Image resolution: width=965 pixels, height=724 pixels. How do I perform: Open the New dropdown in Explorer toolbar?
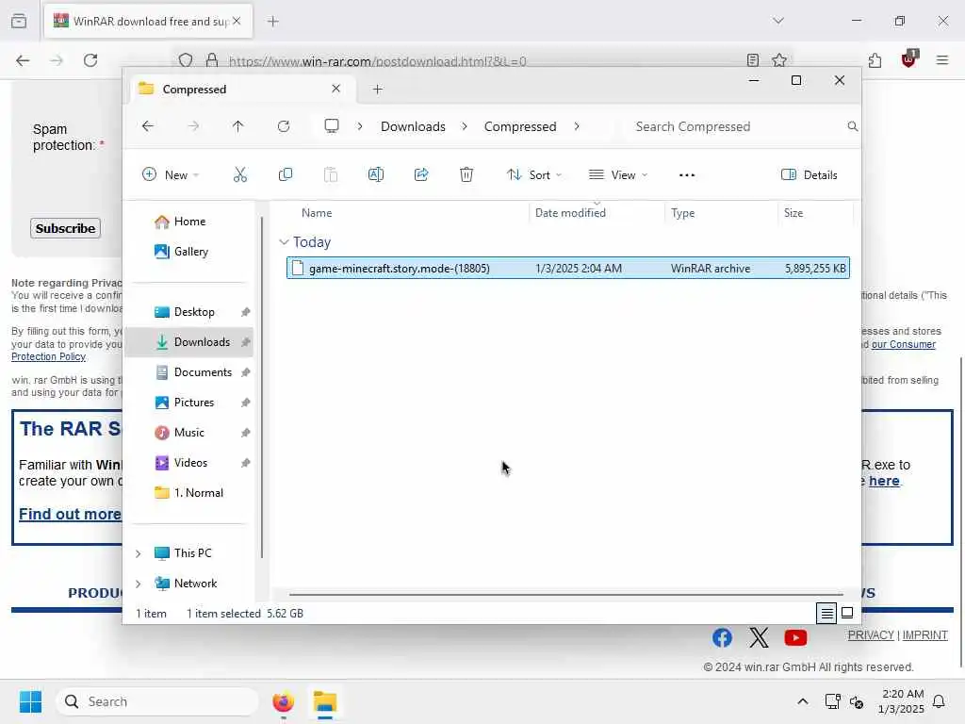171,174
